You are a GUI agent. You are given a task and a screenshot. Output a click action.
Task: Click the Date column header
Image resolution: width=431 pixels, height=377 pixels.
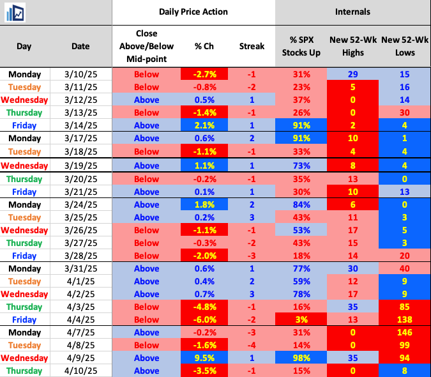pos(81,46)
